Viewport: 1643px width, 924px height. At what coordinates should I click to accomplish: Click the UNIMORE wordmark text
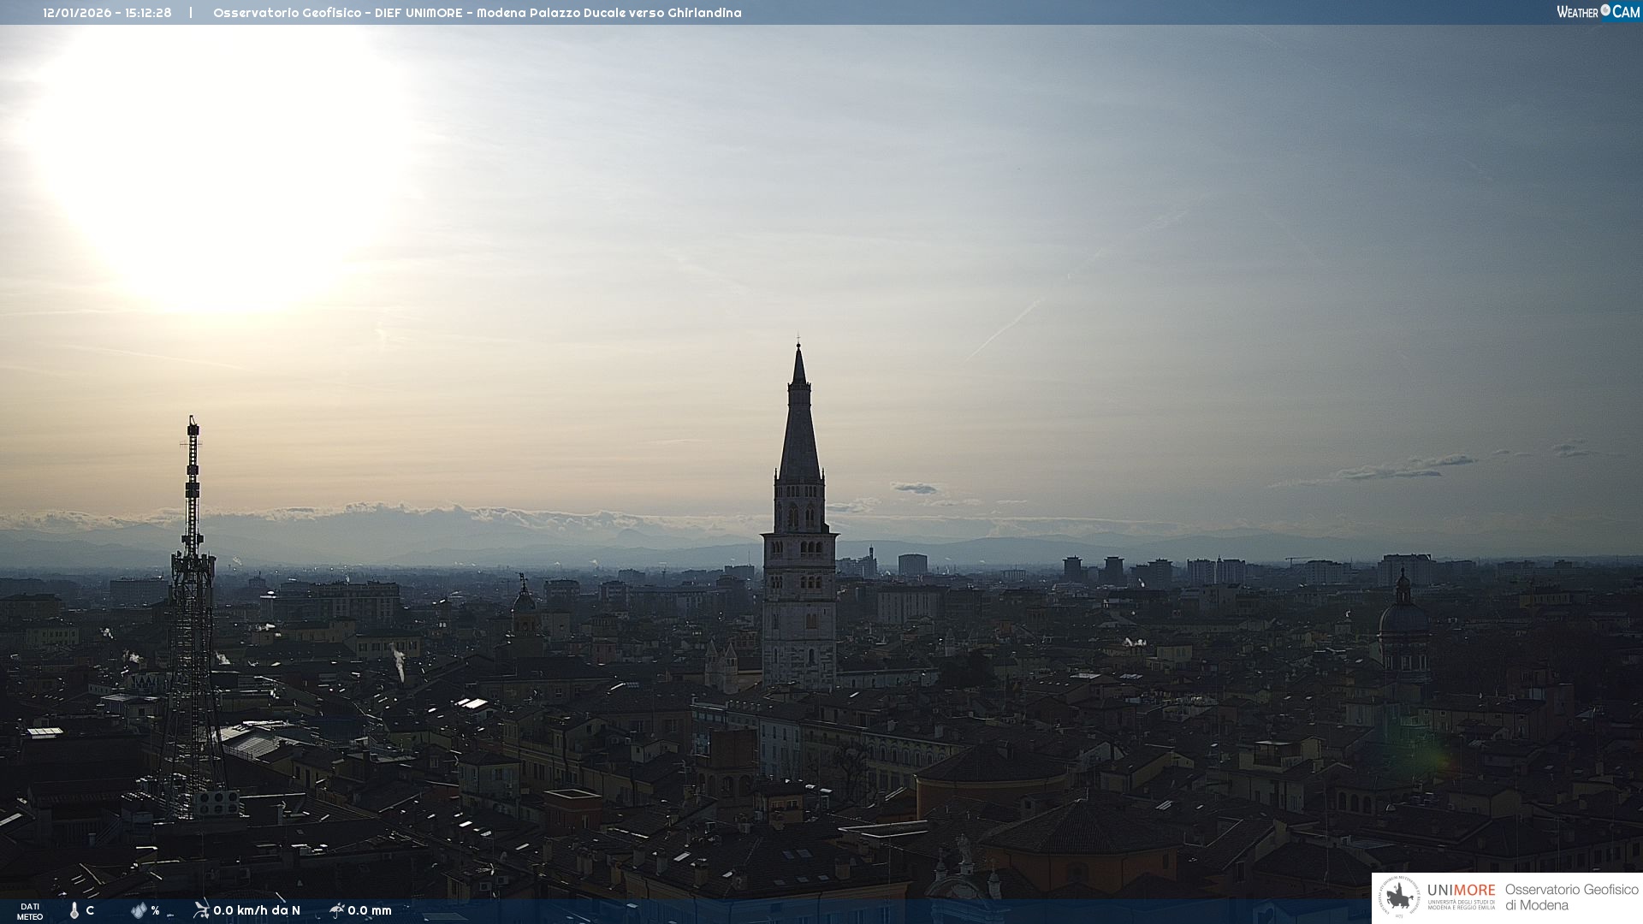1461,891
